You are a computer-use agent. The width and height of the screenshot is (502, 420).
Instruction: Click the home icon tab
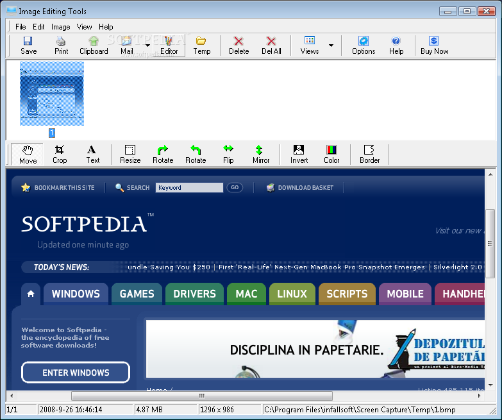(31, 294)
